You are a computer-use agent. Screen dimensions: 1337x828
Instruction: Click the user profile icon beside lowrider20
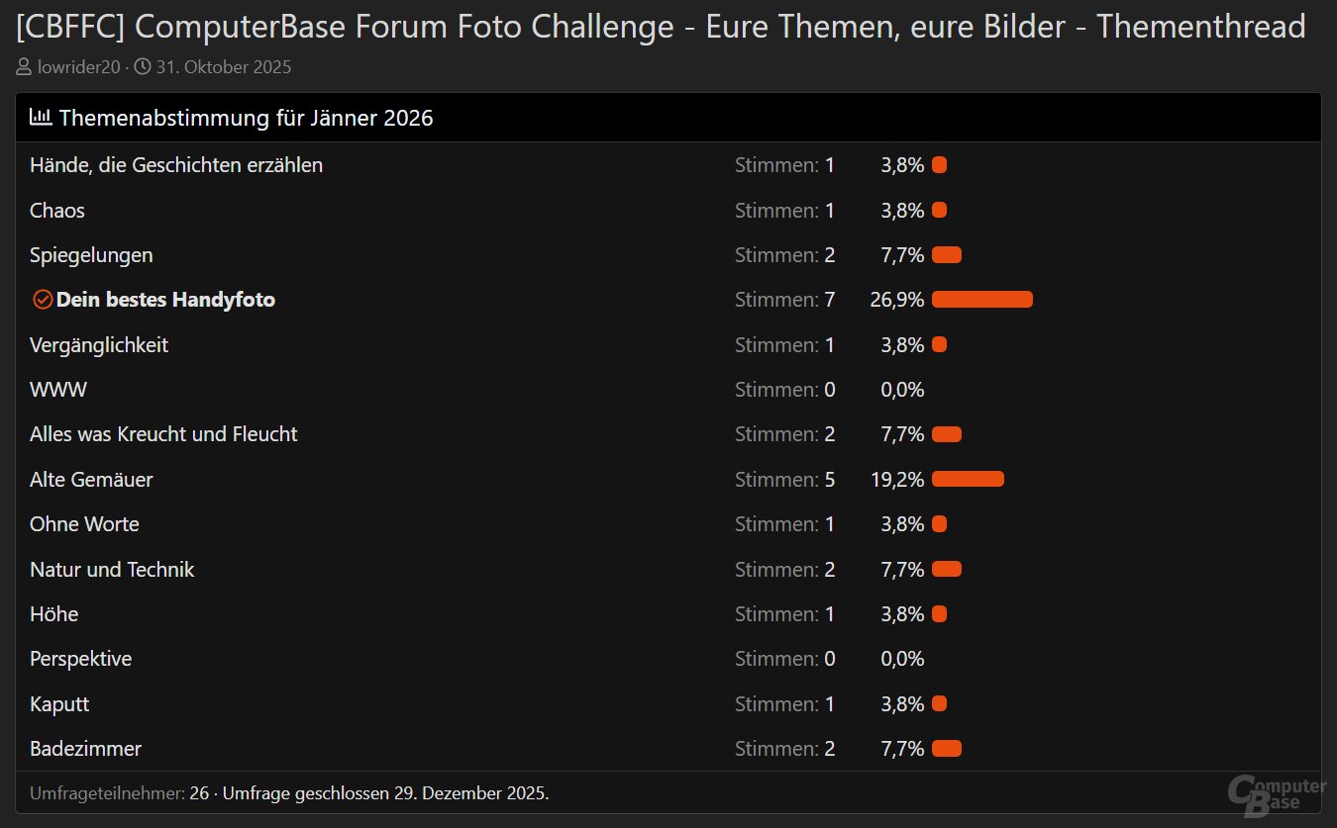pyautogui.click(x=24, y=68)
